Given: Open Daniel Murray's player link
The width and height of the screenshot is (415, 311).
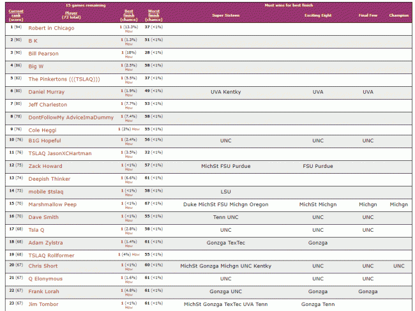Looking at the screenshot, I should coord(46,92).
